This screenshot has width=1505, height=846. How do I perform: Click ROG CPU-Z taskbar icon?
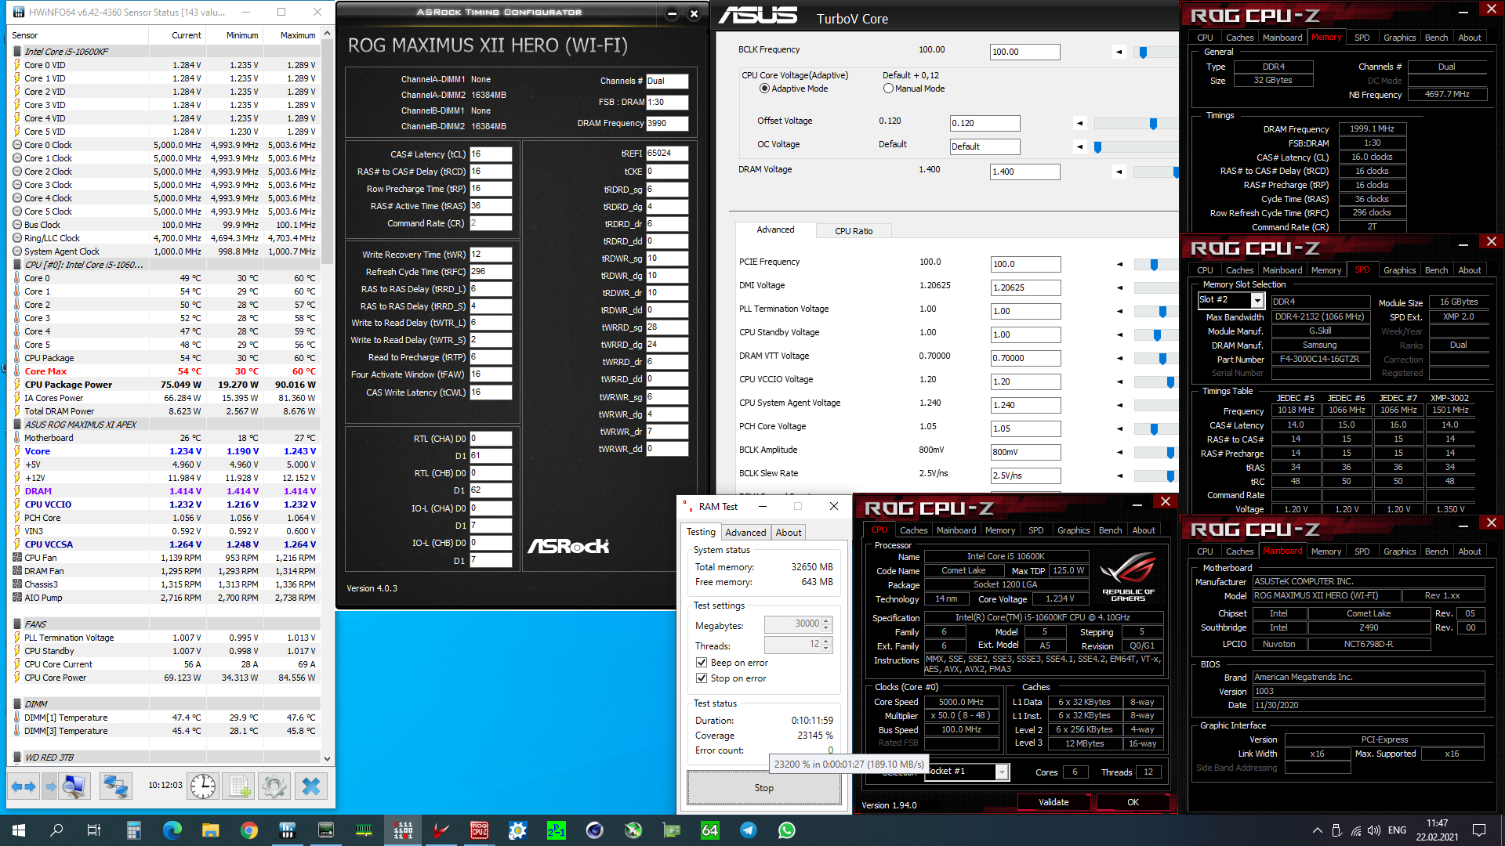[x=479, y=830]
